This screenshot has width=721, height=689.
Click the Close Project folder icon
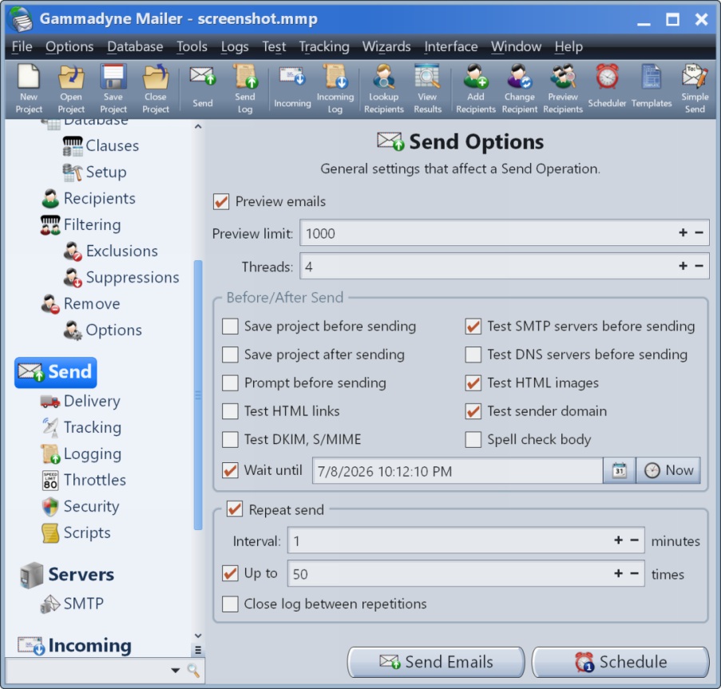point(156,89)
